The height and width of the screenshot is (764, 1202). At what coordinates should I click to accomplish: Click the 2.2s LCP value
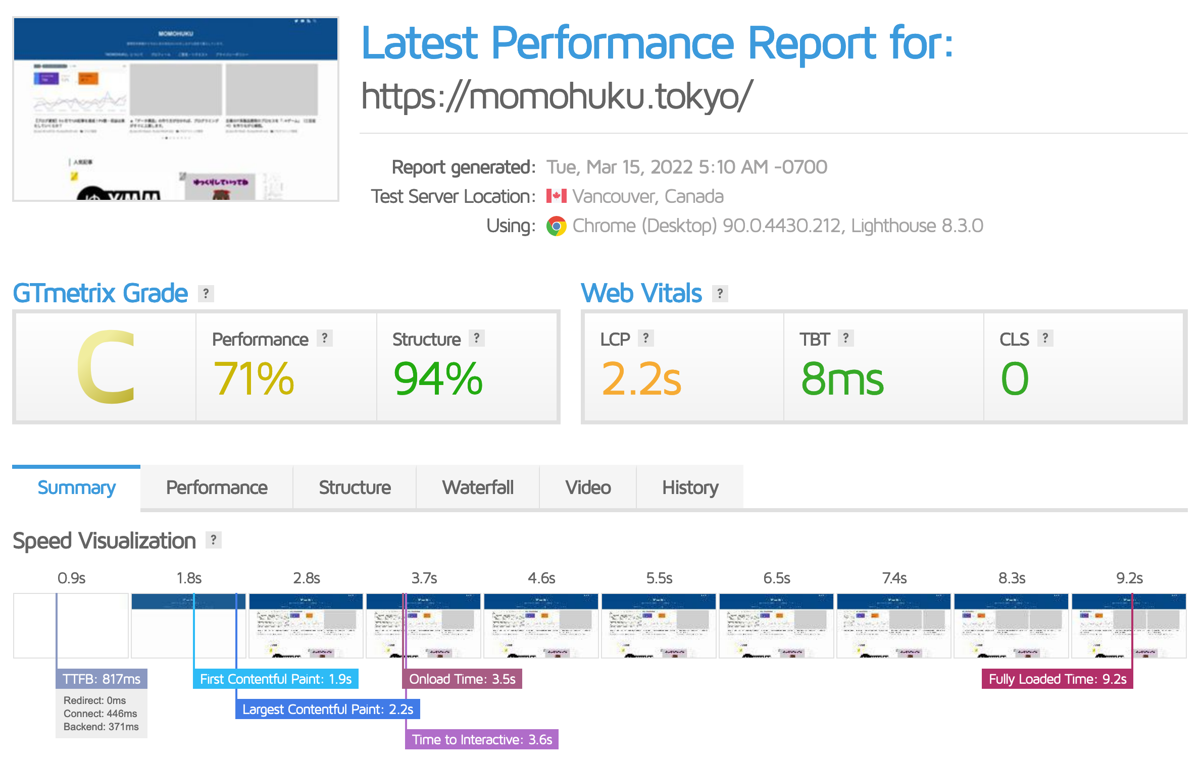pyautogui.click(x=641, y=378)
